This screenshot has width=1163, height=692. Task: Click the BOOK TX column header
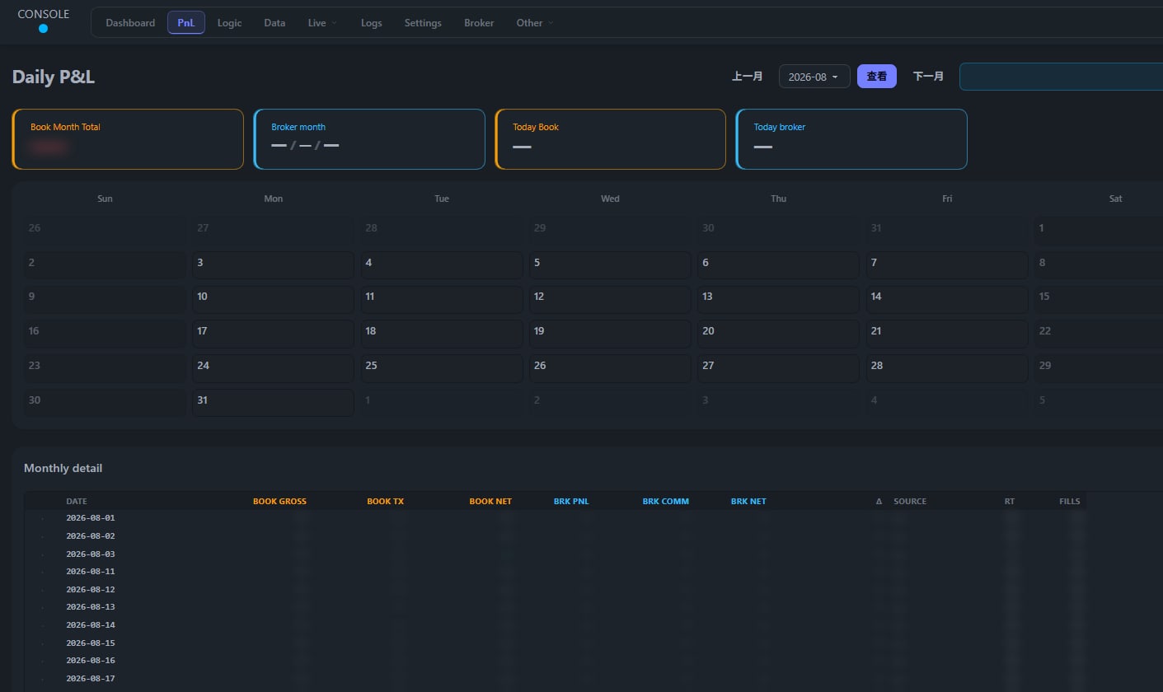385,501
